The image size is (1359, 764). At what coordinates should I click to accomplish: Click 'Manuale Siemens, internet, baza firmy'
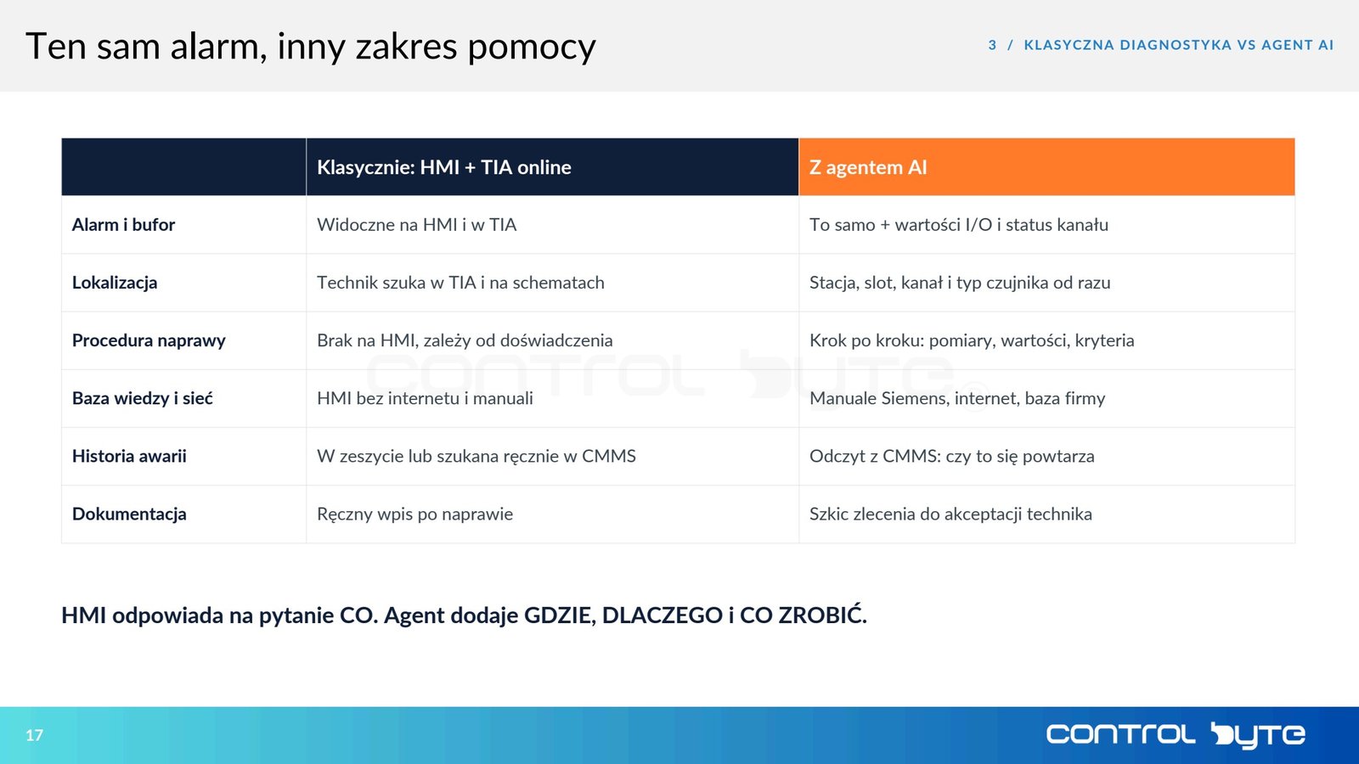tap(957, 398)
